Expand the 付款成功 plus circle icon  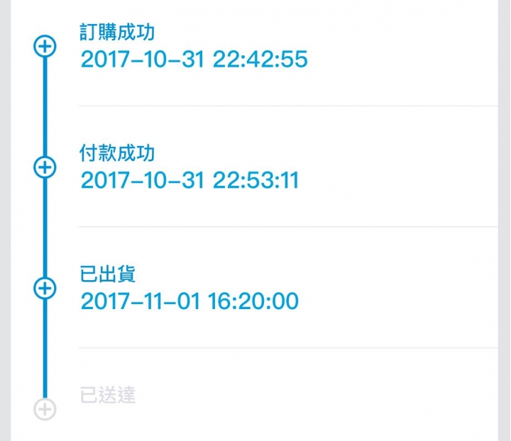[45, 167]
